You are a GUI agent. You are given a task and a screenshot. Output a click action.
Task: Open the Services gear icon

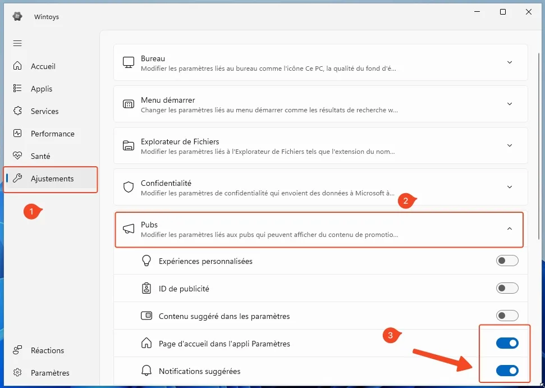(x=17, y=111)
